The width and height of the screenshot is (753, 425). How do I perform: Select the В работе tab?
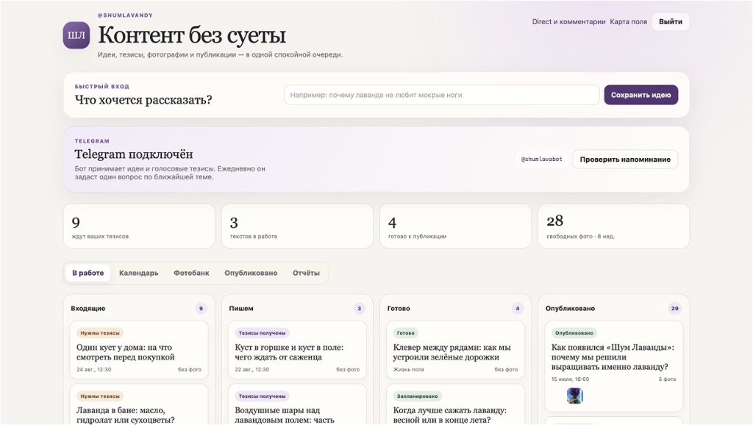(88, 273)
